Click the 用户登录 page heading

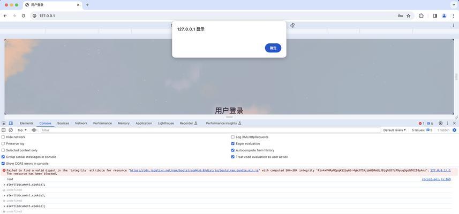[229, 111]
